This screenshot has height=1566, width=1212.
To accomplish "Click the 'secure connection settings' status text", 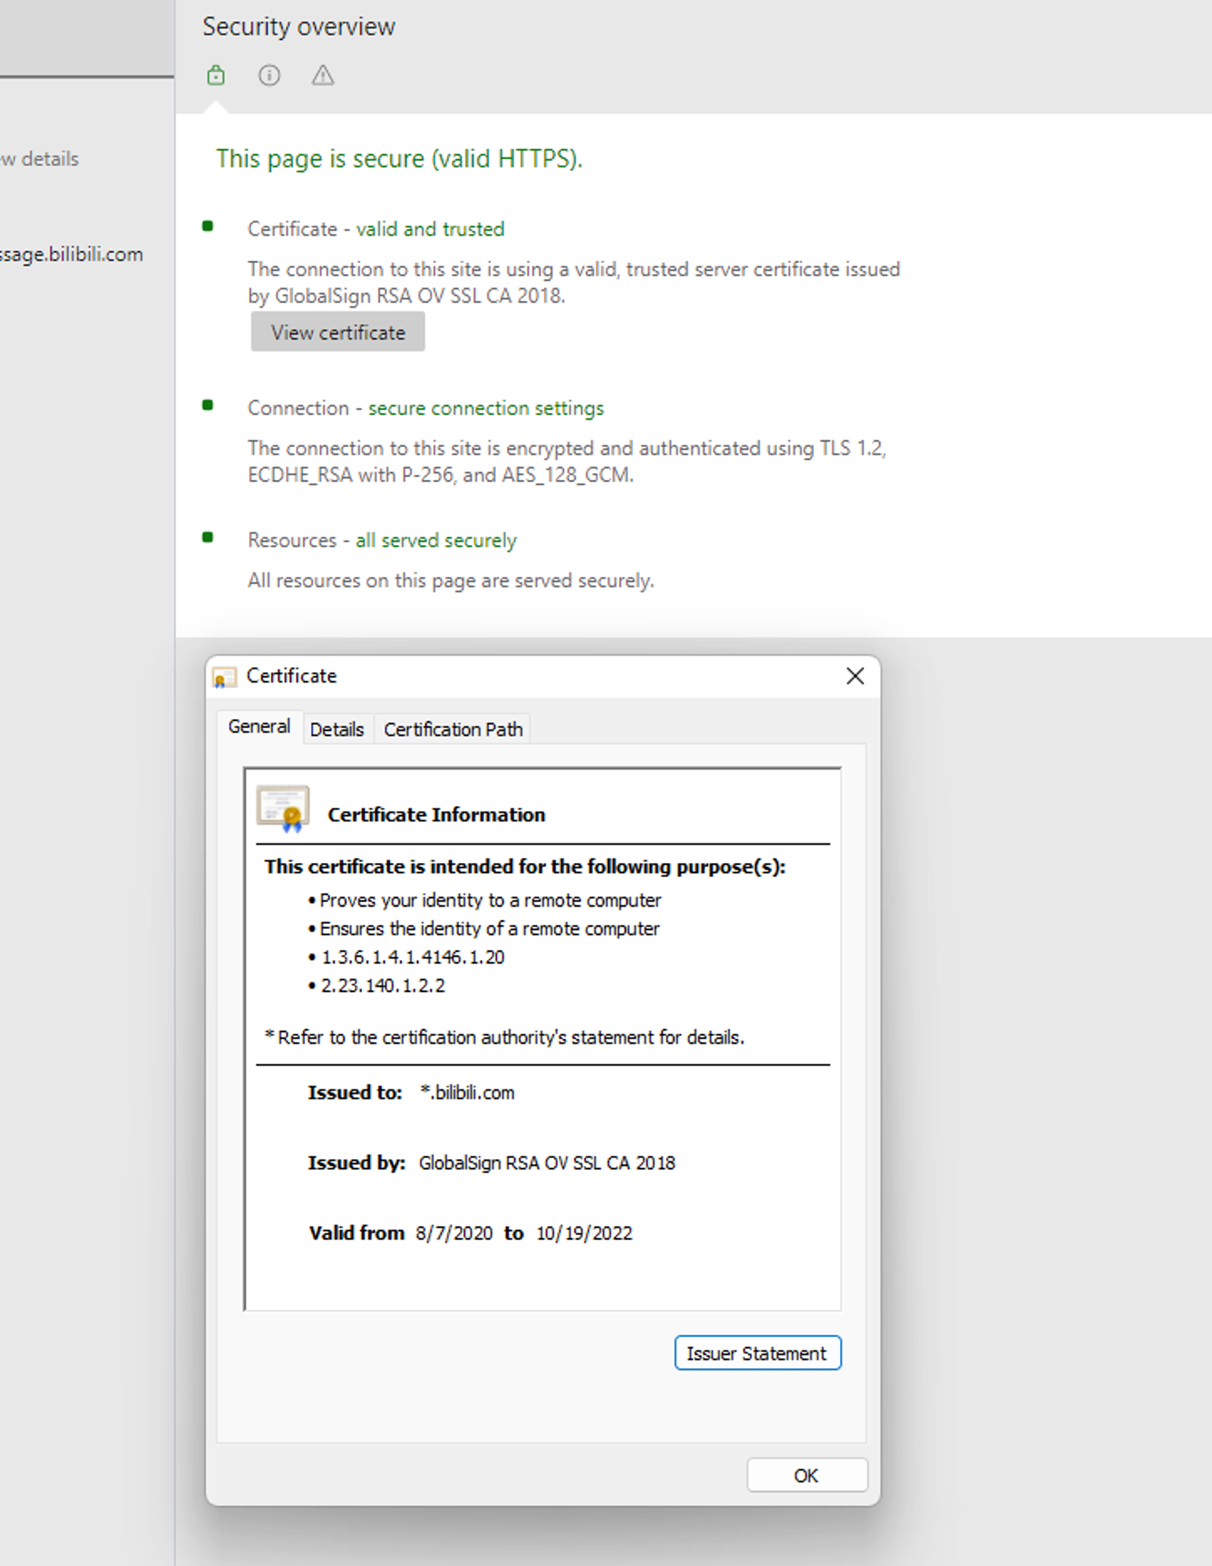I will (x=486, y=408).
